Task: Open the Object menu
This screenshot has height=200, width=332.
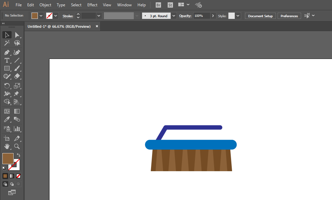Action: (x=45, y=5)
